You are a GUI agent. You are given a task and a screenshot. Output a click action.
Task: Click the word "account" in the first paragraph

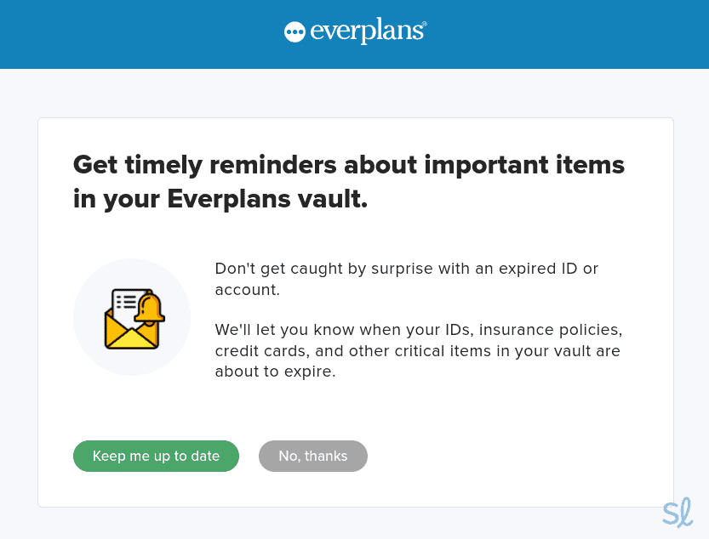245,290
